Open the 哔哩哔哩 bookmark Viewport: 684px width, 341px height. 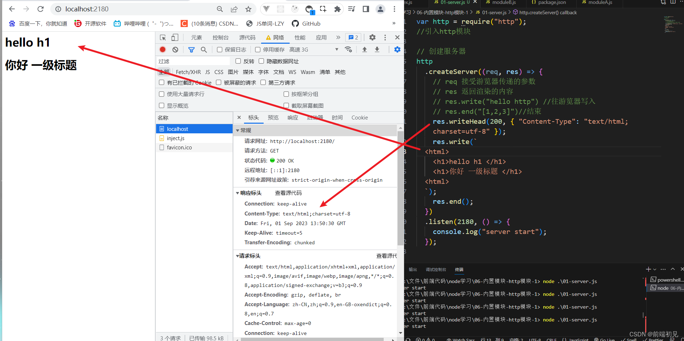[144, 23]
